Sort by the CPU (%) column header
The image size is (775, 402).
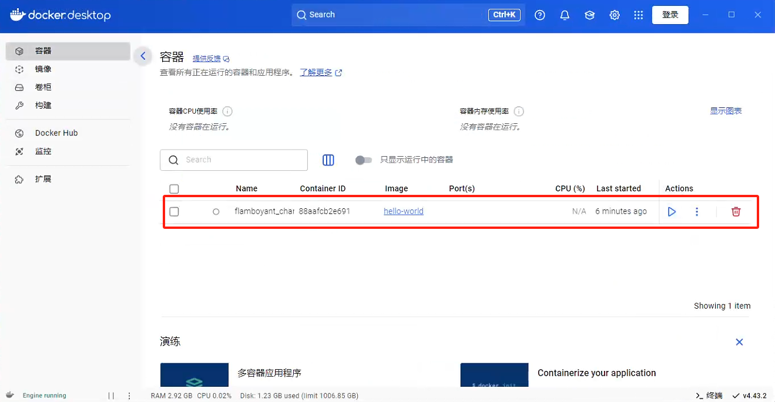click(x=570, y=188)
